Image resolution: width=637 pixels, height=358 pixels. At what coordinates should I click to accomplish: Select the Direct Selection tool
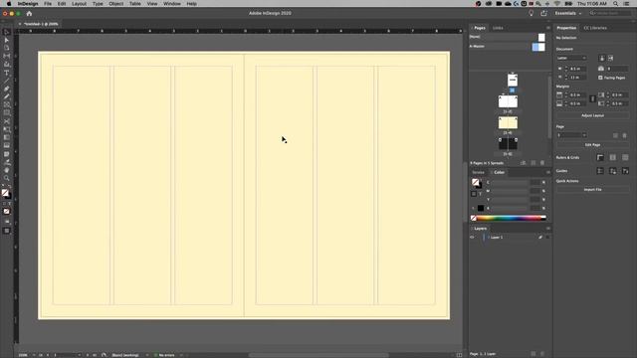tap(7, 40)
